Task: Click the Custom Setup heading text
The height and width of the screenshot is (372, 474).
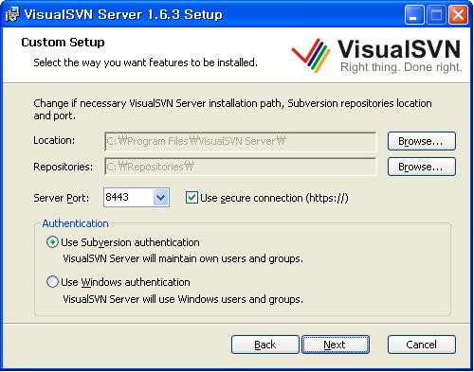Action: 63,43
